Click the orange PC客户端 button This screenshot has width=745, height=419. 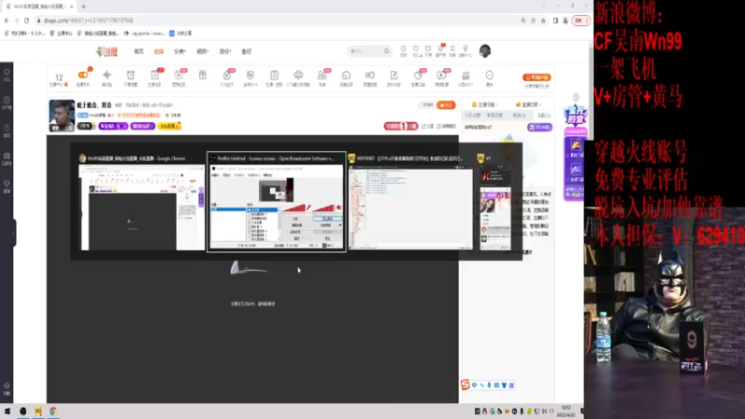(x=537, y=77)
